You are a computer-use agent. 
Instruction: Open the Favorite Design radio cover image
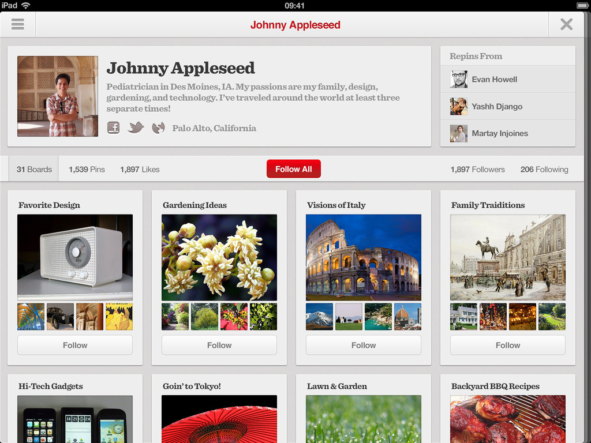(75, 257)
